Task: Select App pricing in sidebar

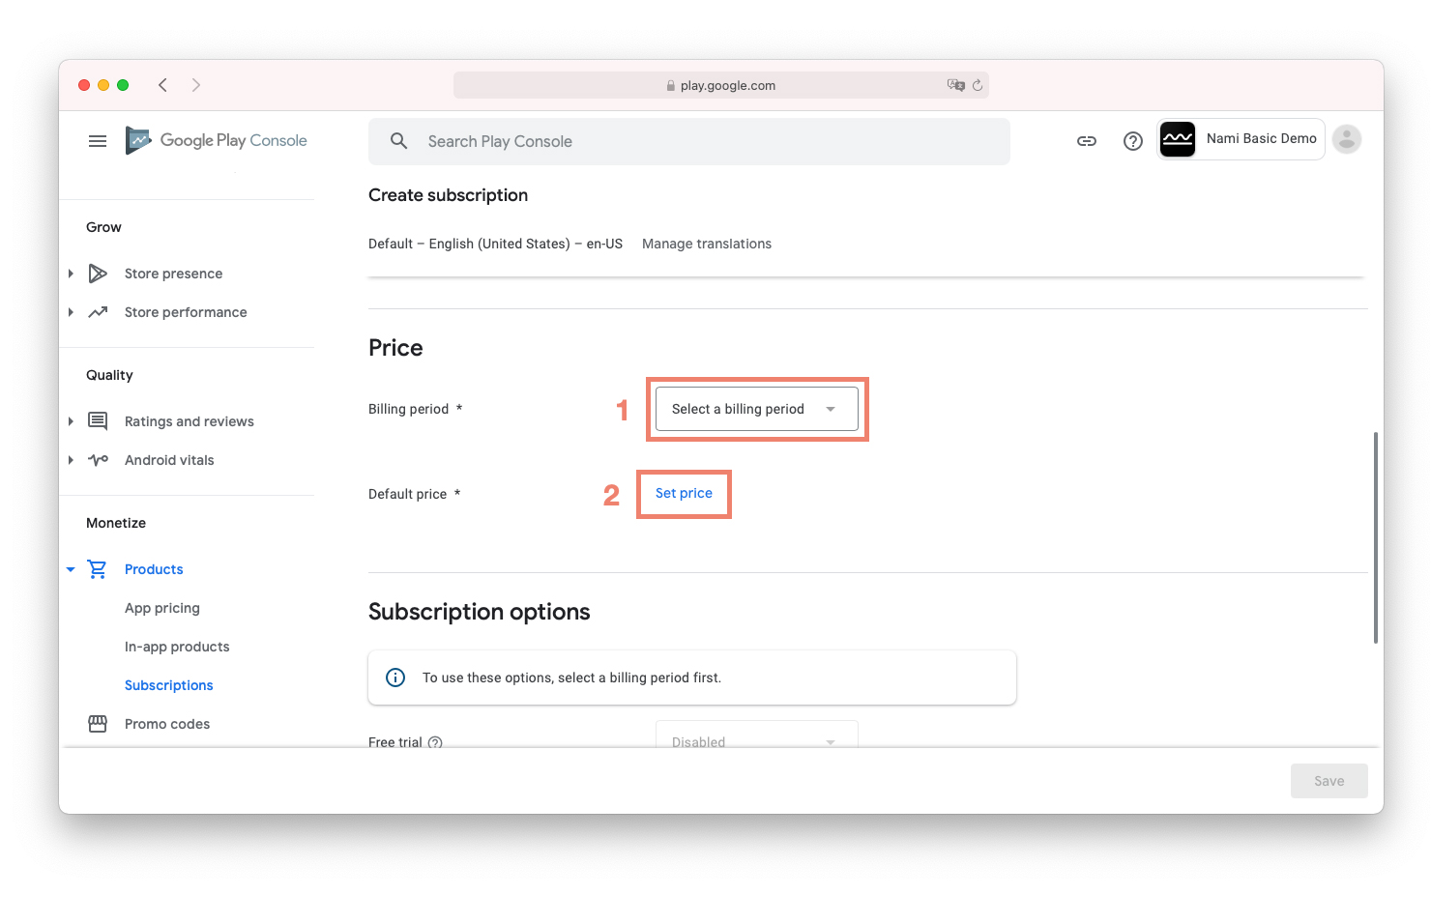Action: tap(162, 608)
